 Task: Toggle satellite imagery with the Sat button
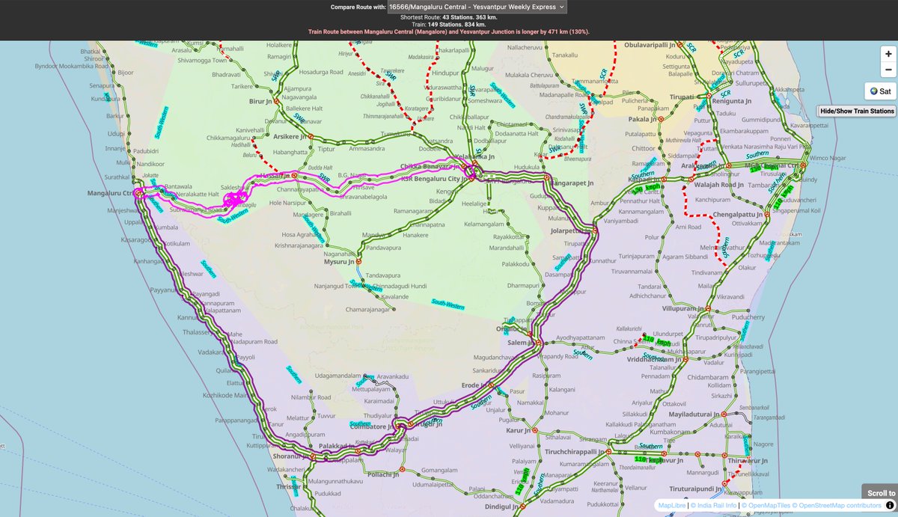[880, 91]
